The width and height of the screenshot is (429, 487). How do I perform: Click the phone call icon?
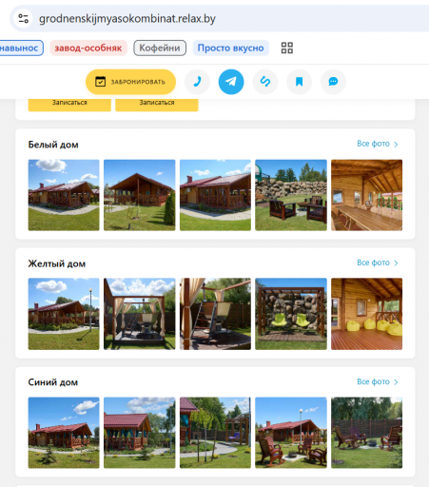[x=197, y=82]
